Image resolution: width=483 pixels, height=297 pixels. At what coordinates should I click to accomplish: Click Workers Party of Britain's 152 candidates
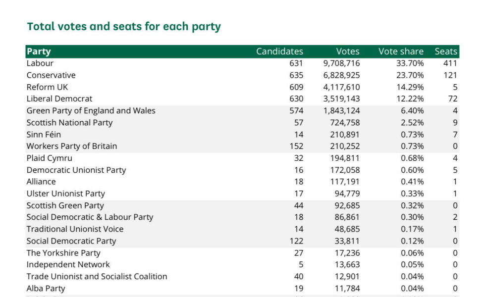296,147
